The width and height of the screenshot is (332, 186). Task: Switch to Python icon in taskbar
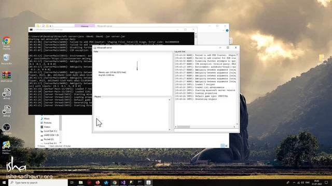131,182
